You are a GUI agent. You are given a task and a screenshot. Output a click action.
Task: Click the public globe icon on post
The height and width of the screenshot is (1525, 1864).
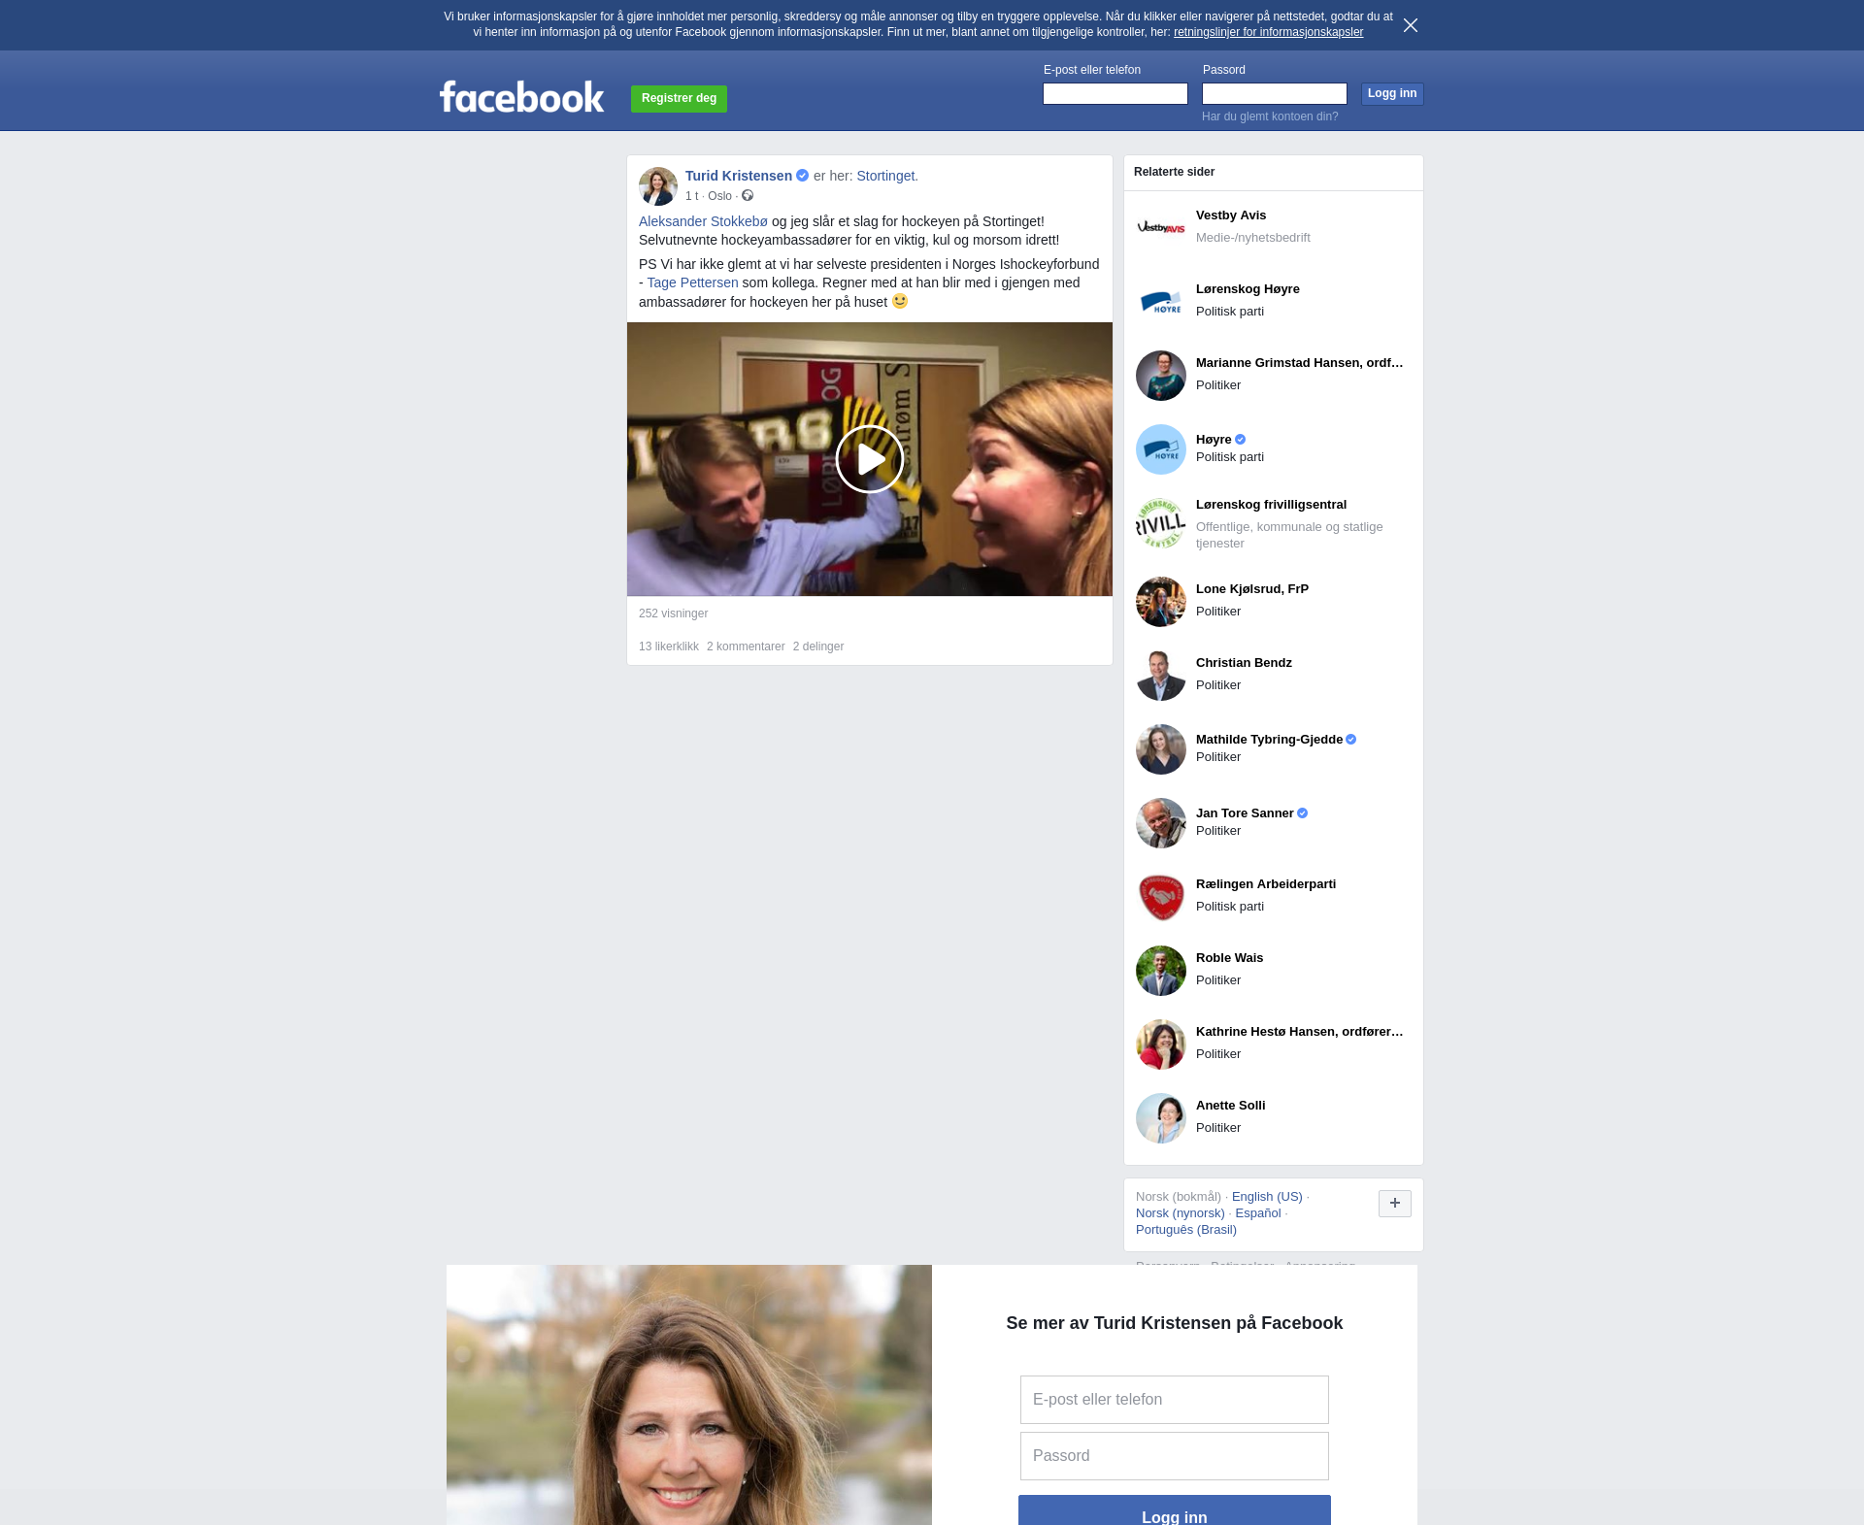pyautogui.click(x=748, y=196)
